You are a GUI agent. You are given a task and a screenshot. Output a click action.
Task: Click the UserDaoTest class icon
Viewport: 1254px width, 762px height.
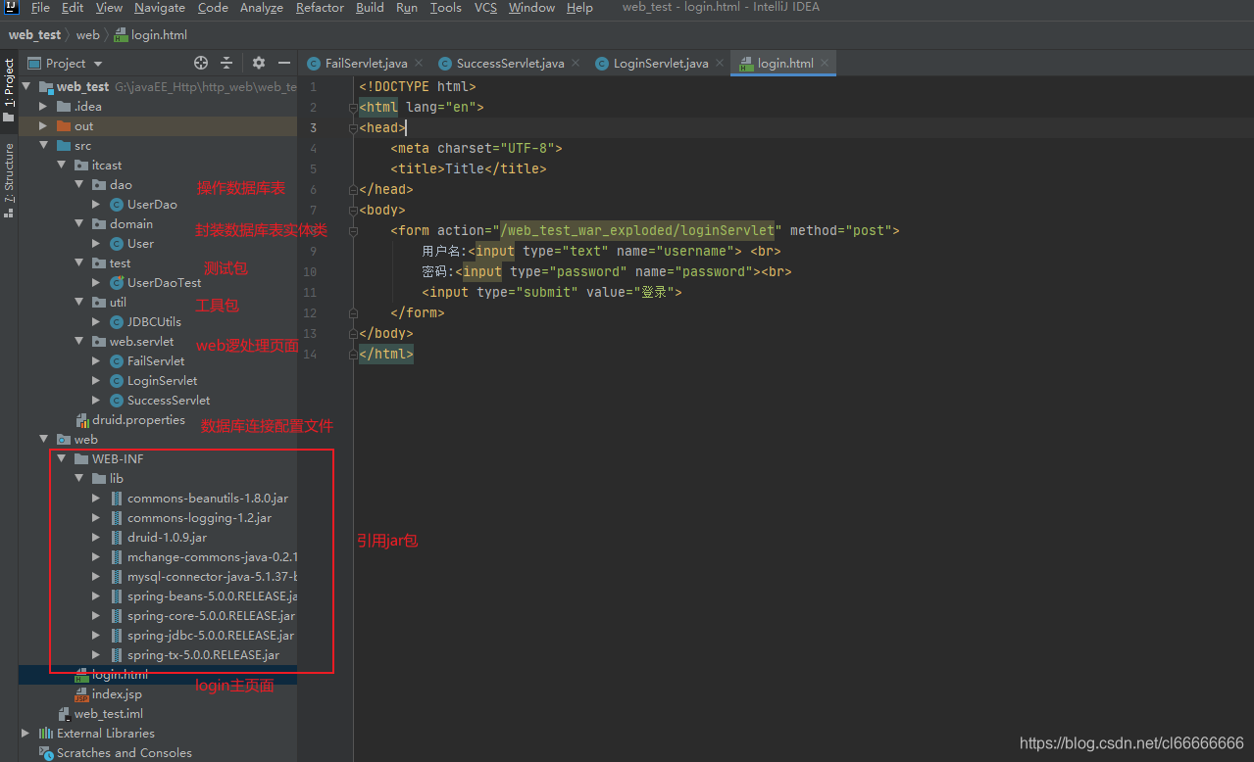(117, 283)
